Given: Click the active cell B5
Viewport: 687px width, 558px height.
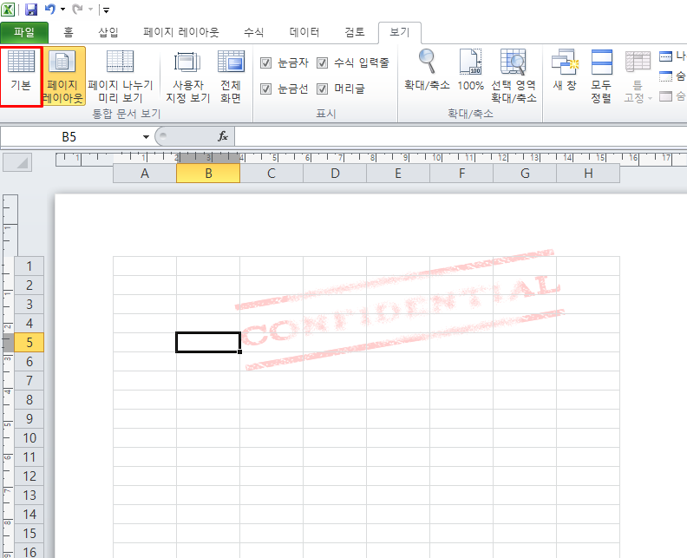Looking at the screenshot, I should (208, 342).
